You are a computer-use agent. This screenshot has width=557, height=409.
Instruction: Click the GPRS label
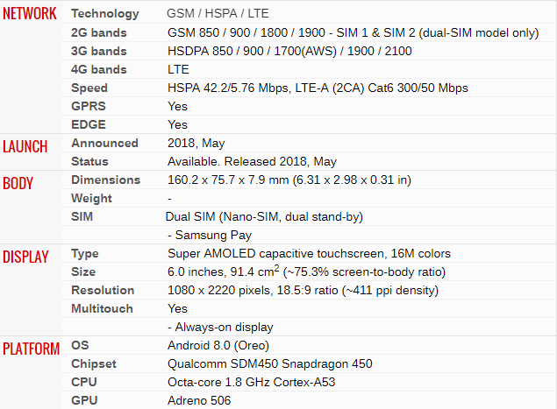(x=88, y=106)
